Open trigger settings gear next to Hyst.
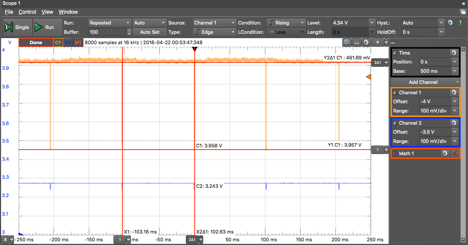The image size is (468, 245). (x=450, y=23)
